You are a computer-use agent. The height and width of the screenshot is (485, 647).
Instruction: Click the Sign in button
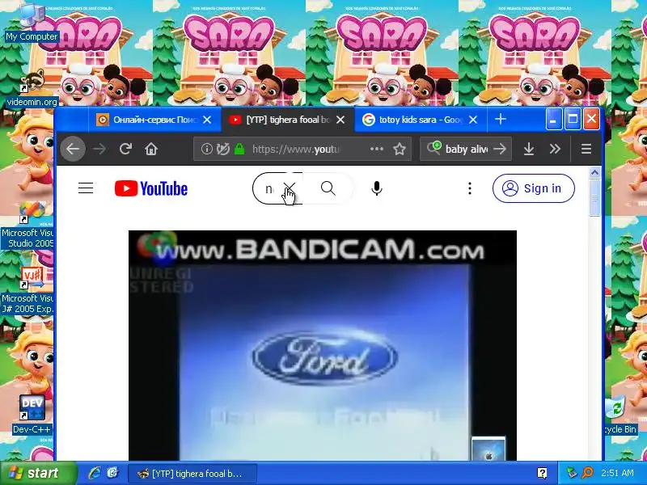[x=534, y=188]
